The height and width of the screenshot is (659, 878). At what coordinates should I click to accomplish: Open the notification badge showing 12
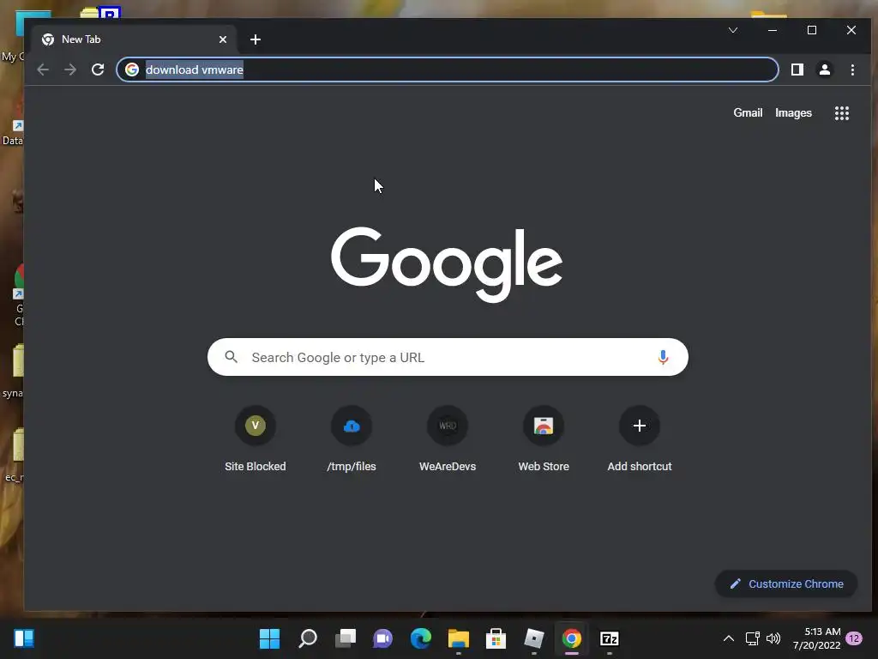(x=854, y=638)
